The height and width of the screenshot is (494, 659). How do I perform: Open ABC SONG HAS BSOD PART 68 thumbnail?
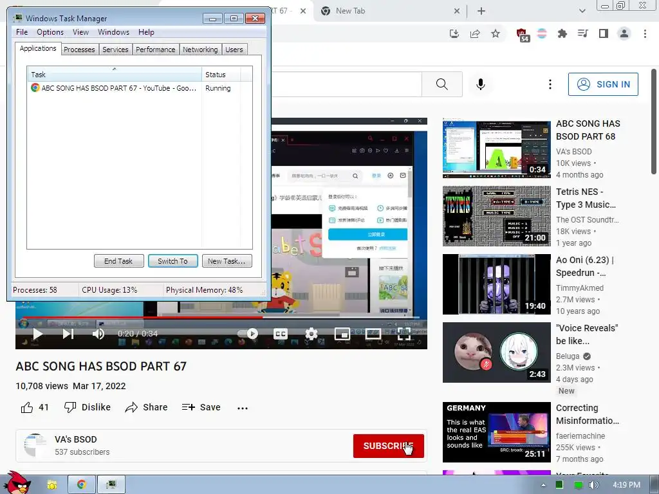click(496, 149)
